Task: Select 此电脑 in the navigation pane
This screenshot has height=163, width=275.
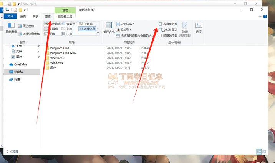Action: (x=22, y=72)
